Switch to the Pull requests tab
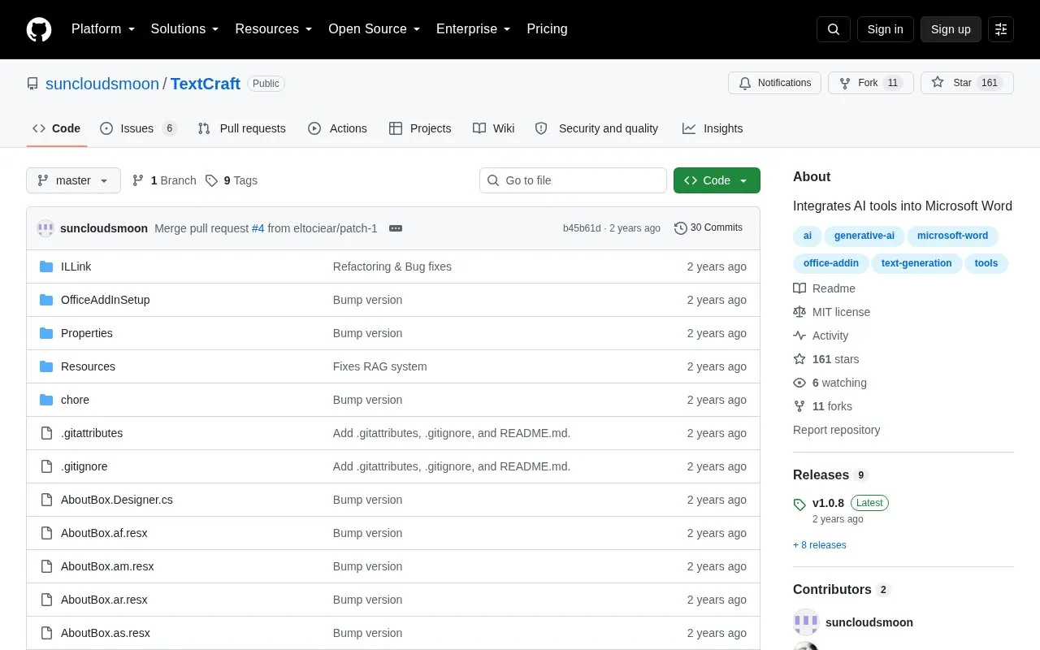 pyautogui.click(x=241, y=128)
